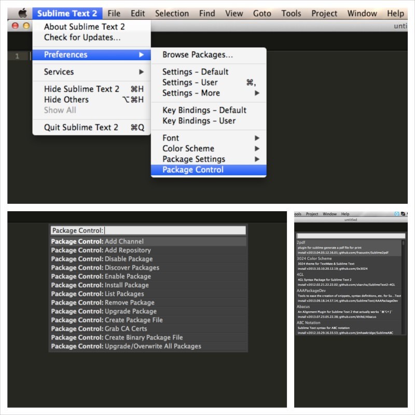Select Package Control: Create Package File

coord(148,320)
